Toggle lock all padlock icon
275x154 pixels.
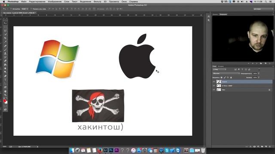[231, 77]
